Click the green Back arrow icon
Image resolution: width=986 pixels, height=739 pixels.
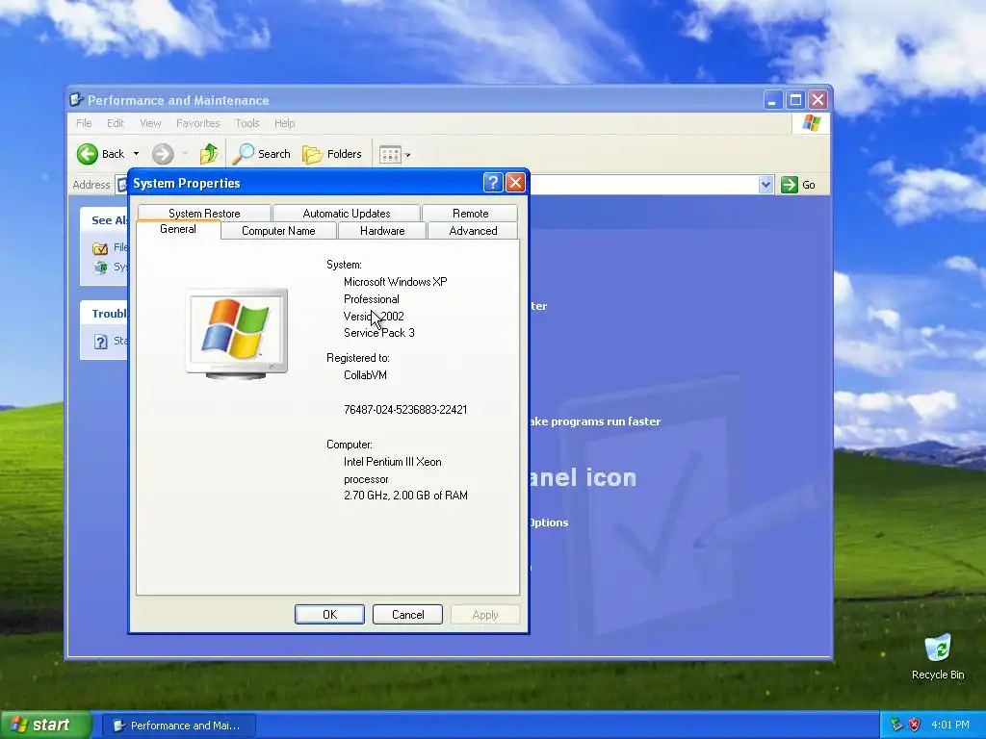click(x=88, y=154)
